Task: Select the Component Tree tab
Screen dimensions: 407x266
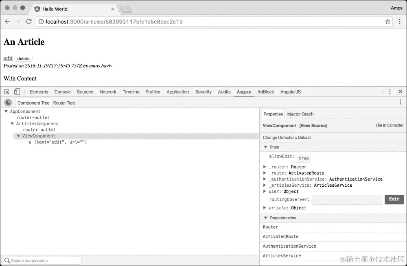Action: point(33,103)
